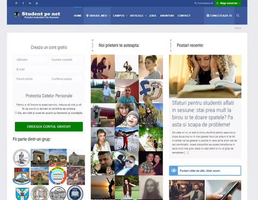
Task: Expand the ORASUL MEU menu
Action: click(98, 16)
